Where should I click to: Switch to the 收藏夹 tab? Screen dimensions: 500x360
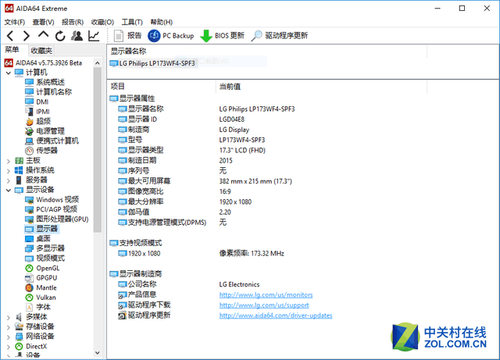(x=41, y=51)
